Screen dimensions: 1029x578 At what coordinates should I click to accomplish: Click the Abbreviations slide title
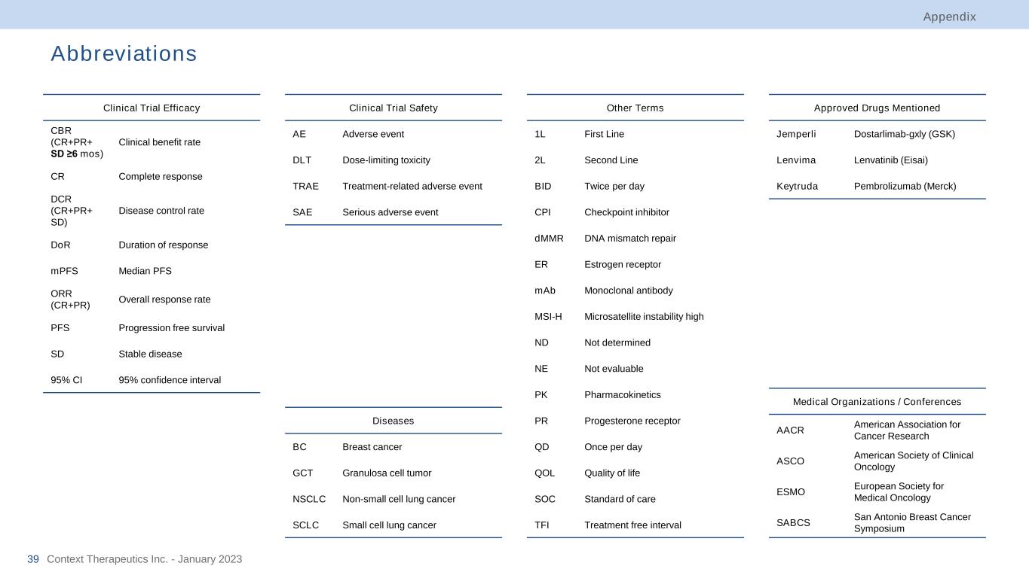[124, 54]
